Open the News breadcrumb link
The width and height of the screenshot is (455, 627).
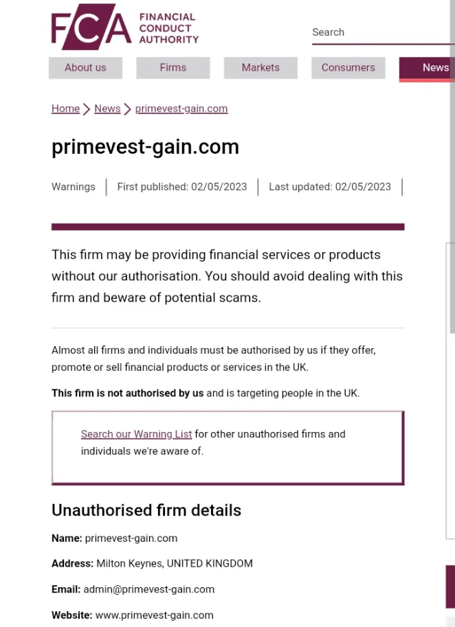[107, 109]
